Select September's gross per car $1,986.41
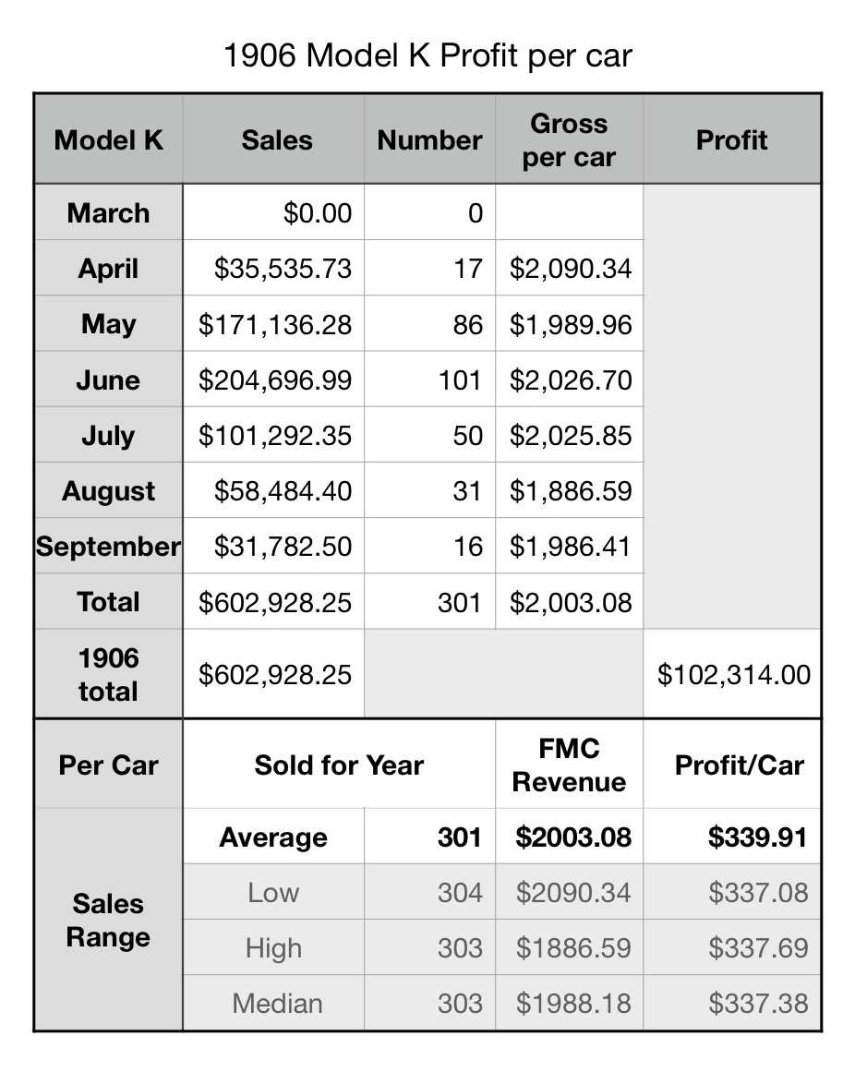 [571, 546]
